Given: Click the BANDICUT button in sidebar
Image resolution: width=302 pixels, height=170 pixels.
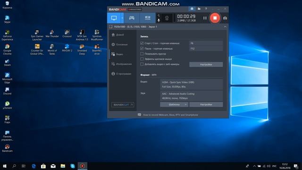Looking at the screenshot, I should [x=123, y=105].
